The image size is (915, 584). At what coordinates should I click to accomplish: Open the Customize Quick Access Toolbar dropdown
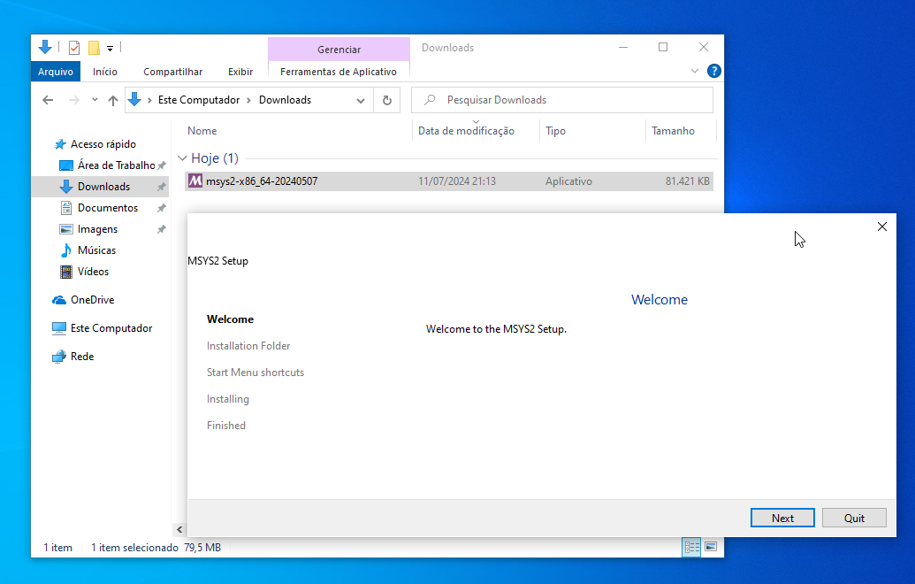coord(111,48)
